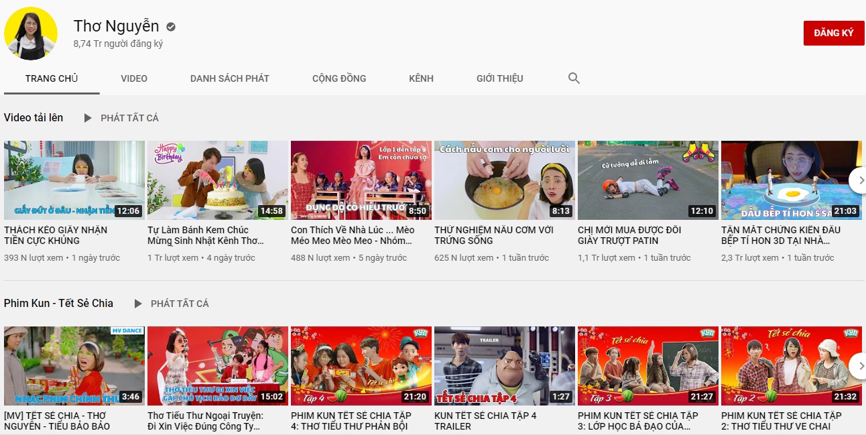Open the 8:50 Đụng Độ Cô Hiệu Trưởng thumbnail
This screenshot has width=866, height=435.
[x=361, y=180]
